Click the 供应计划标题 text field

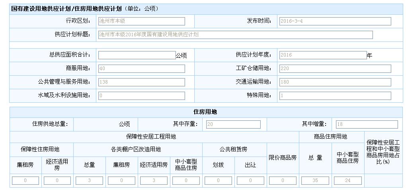pyautogui.click(x=235, y=35)
